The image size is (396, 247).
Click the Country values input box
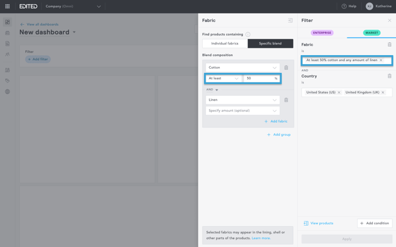pos(347,92)
